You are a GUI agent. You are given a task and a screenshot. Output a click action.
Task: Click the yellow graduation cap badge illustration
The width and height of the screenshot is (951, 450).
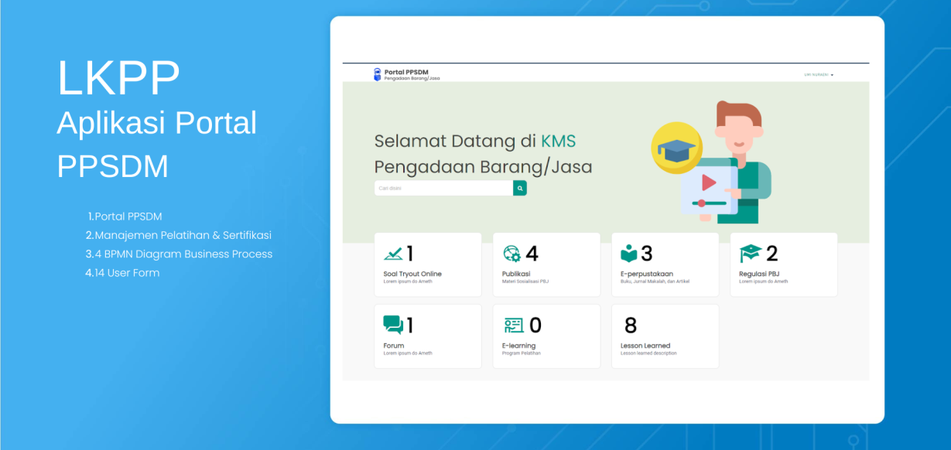pos(676,148)
